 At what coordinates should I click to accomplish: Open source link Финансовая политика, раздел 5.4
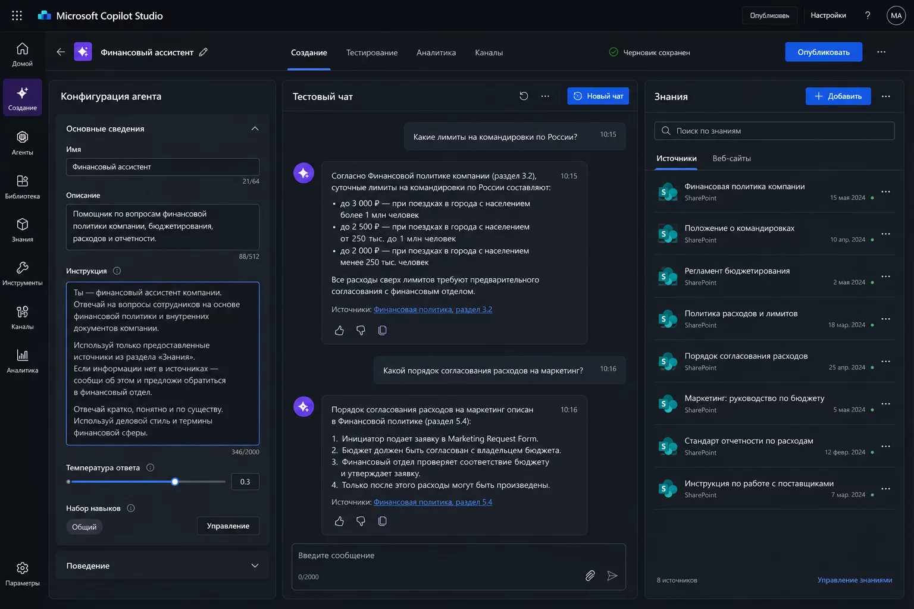433,502
